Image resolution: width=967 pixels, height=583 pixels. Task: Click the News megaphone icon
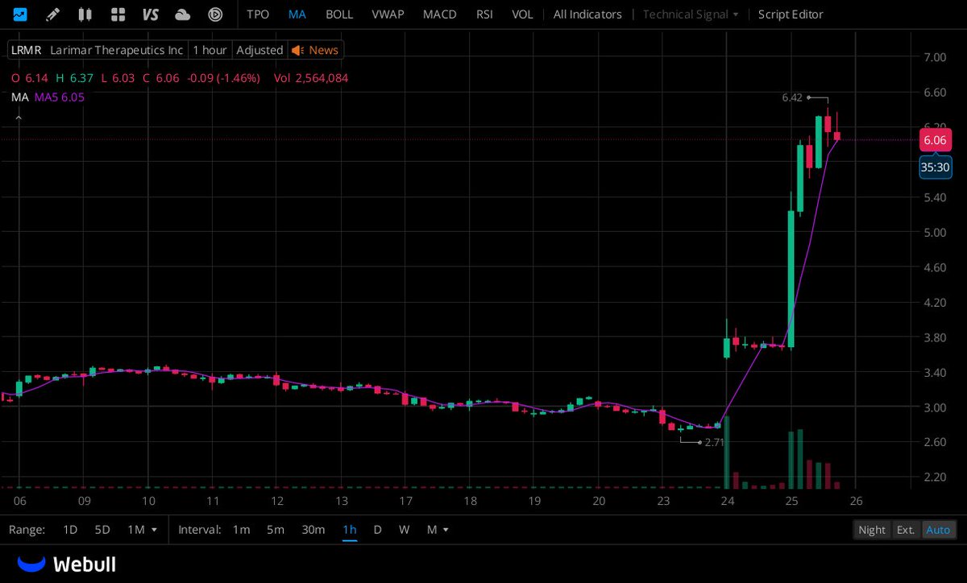[x=297, y=50]
